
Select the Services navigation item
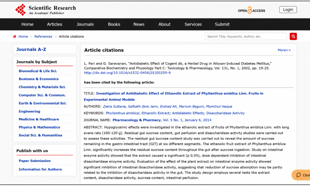coord(193,24)
